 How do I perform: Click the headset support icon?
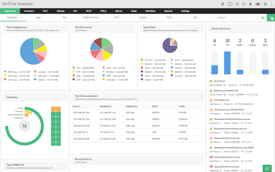(x=237, y=4)
